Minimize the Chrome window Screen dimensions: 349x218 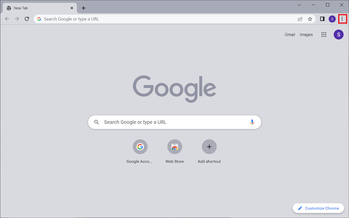313,5
